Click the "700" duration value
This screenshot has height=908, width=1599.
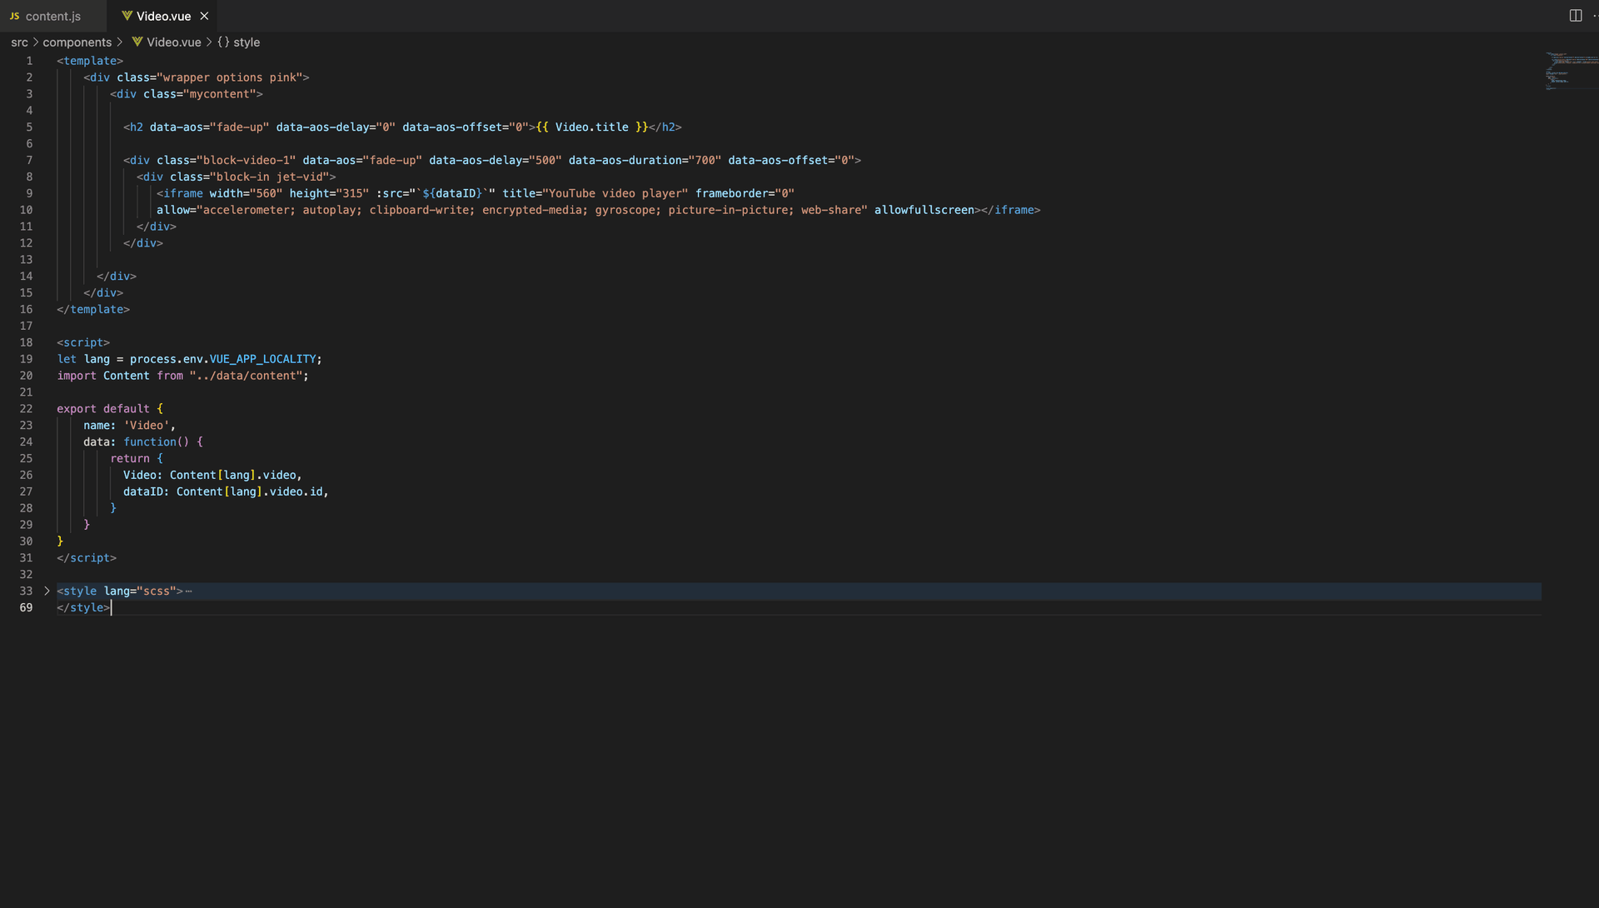(x=705, y=160)
